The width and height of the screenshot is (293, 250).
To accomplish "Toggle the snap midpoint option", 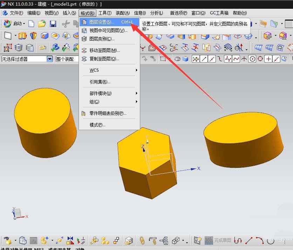I will 212,59.
